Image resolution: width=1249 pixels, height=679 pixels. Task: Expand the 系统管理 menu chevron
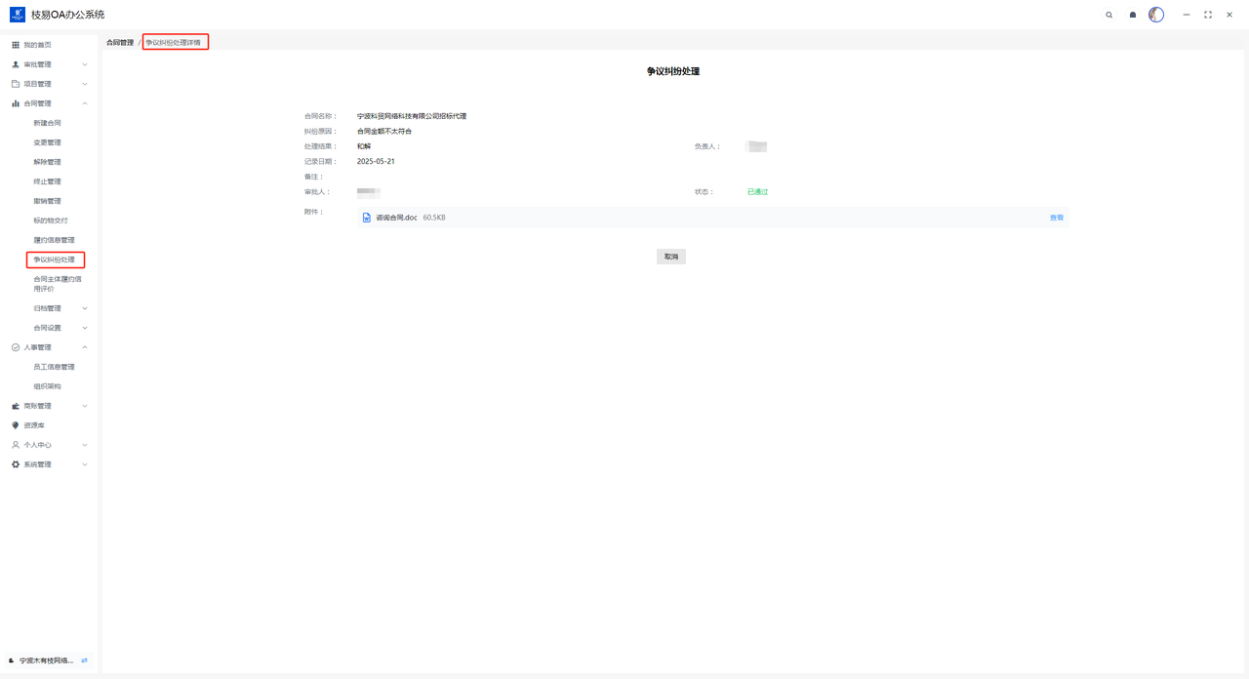click(x=85, y=464)
